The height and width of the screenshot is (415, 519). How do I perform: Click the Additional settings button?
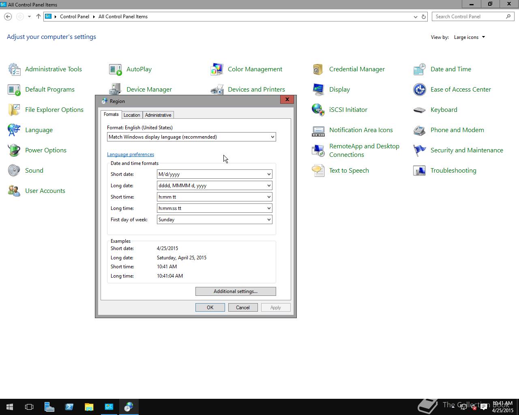tap(236, 291)
